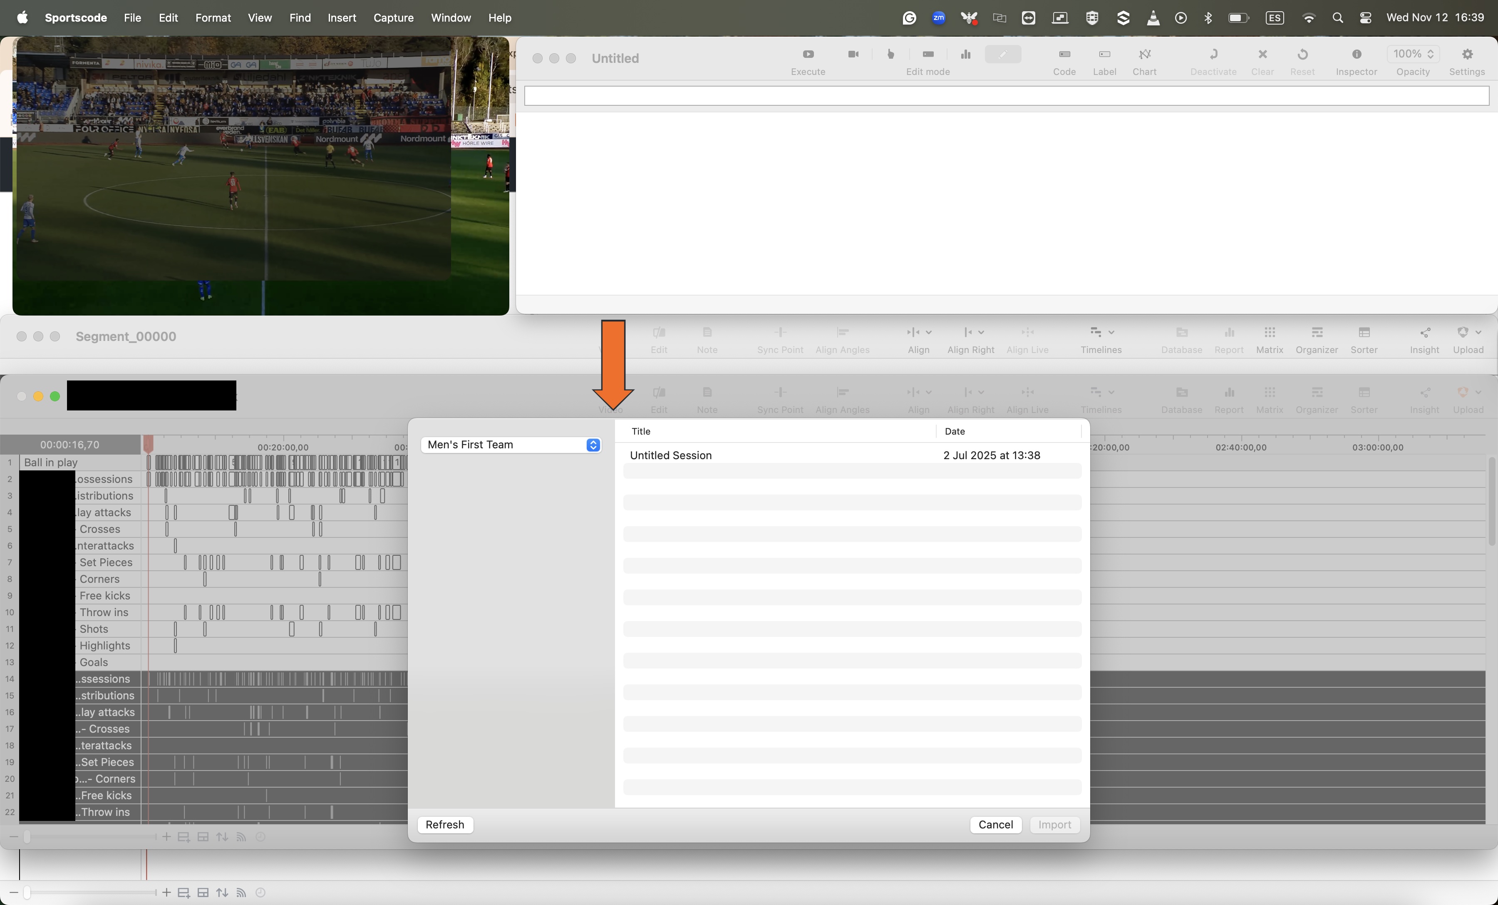The image size is (1498, 905).
Task: Open the Men's First Team dropdown
Action: pos(511,445)
